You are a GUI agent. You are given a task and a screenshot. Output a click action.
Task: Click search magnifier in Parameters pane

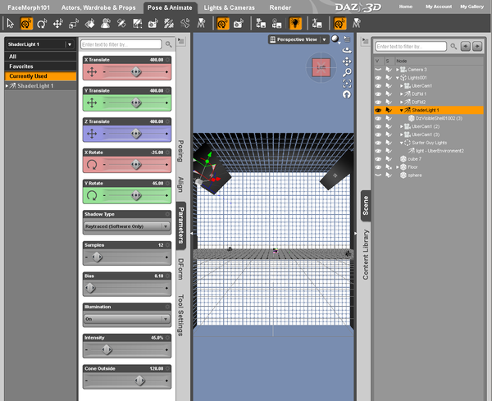pyautogui.click(x=168, y=44)
